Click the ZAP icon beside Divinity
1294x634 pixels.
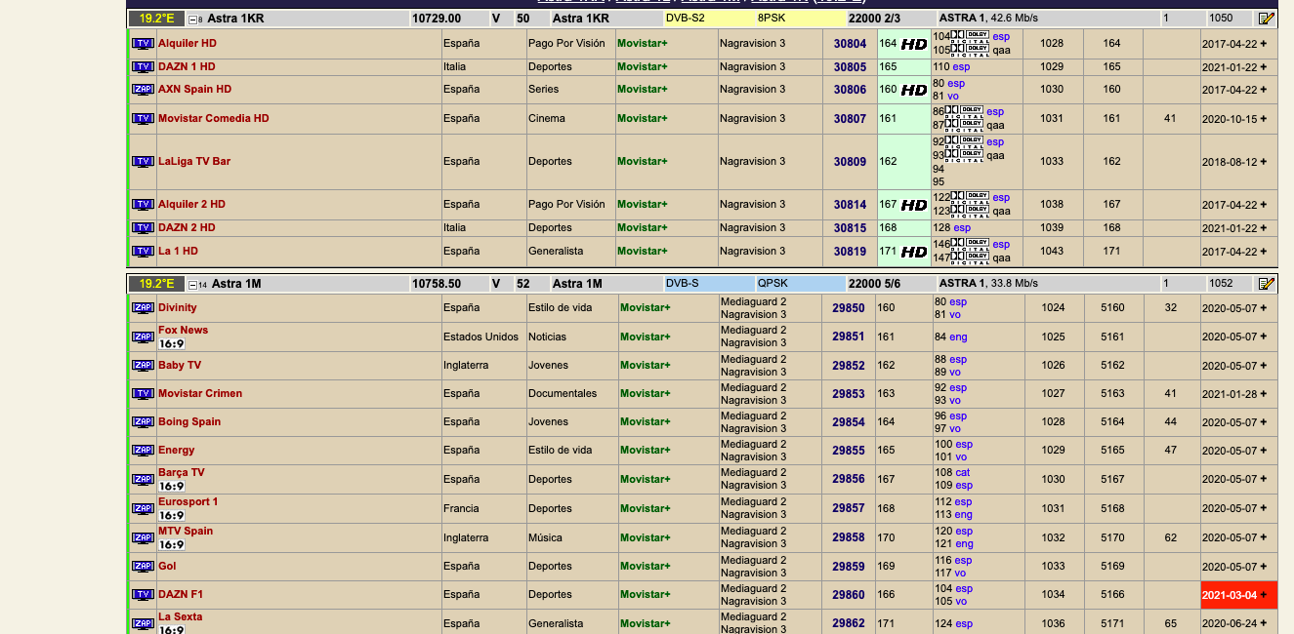[x=143, y=307]
